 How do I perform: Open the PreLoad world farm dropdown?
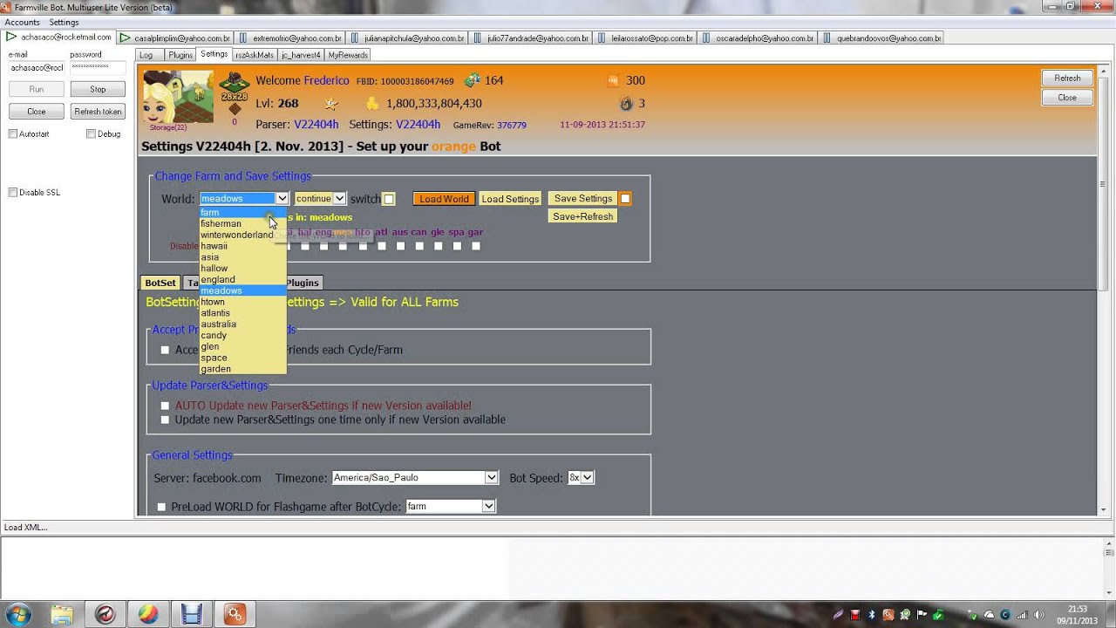pyautogui.click(x=451, y=507)
